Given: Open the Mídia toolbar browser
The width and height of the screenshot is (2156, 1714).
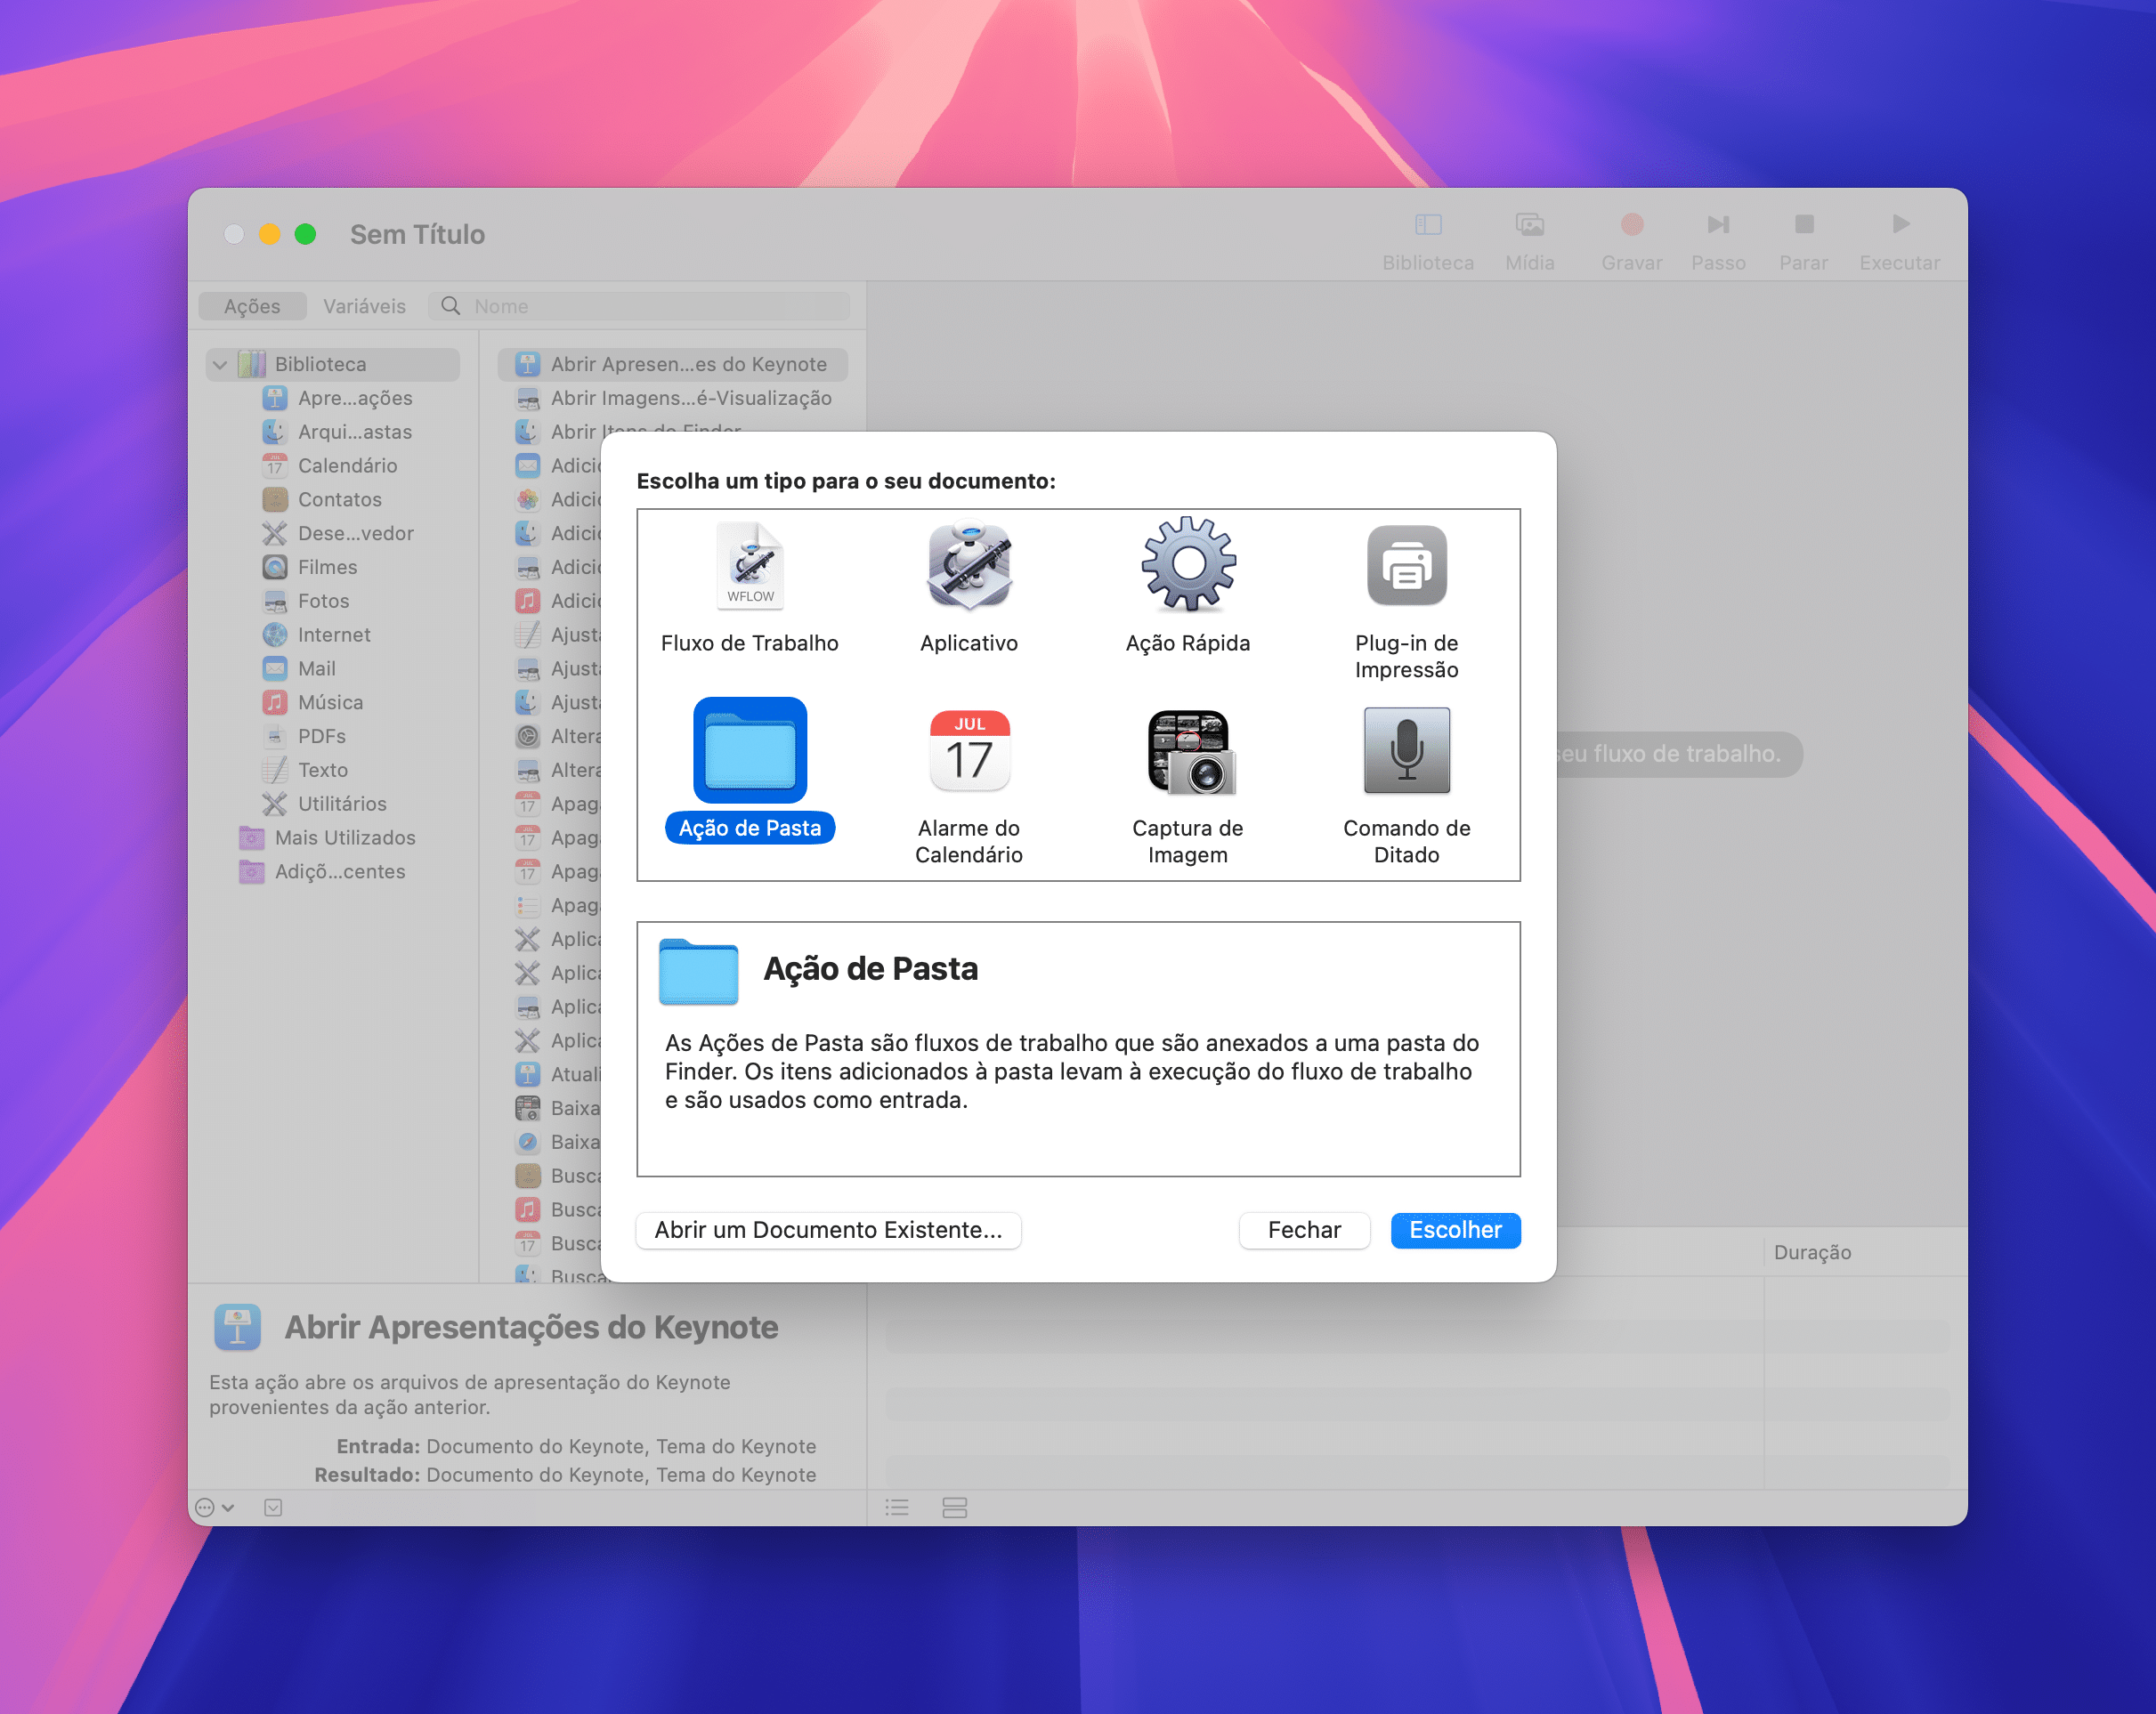Looking at the screenshot, I should [x=1529, y=241].
